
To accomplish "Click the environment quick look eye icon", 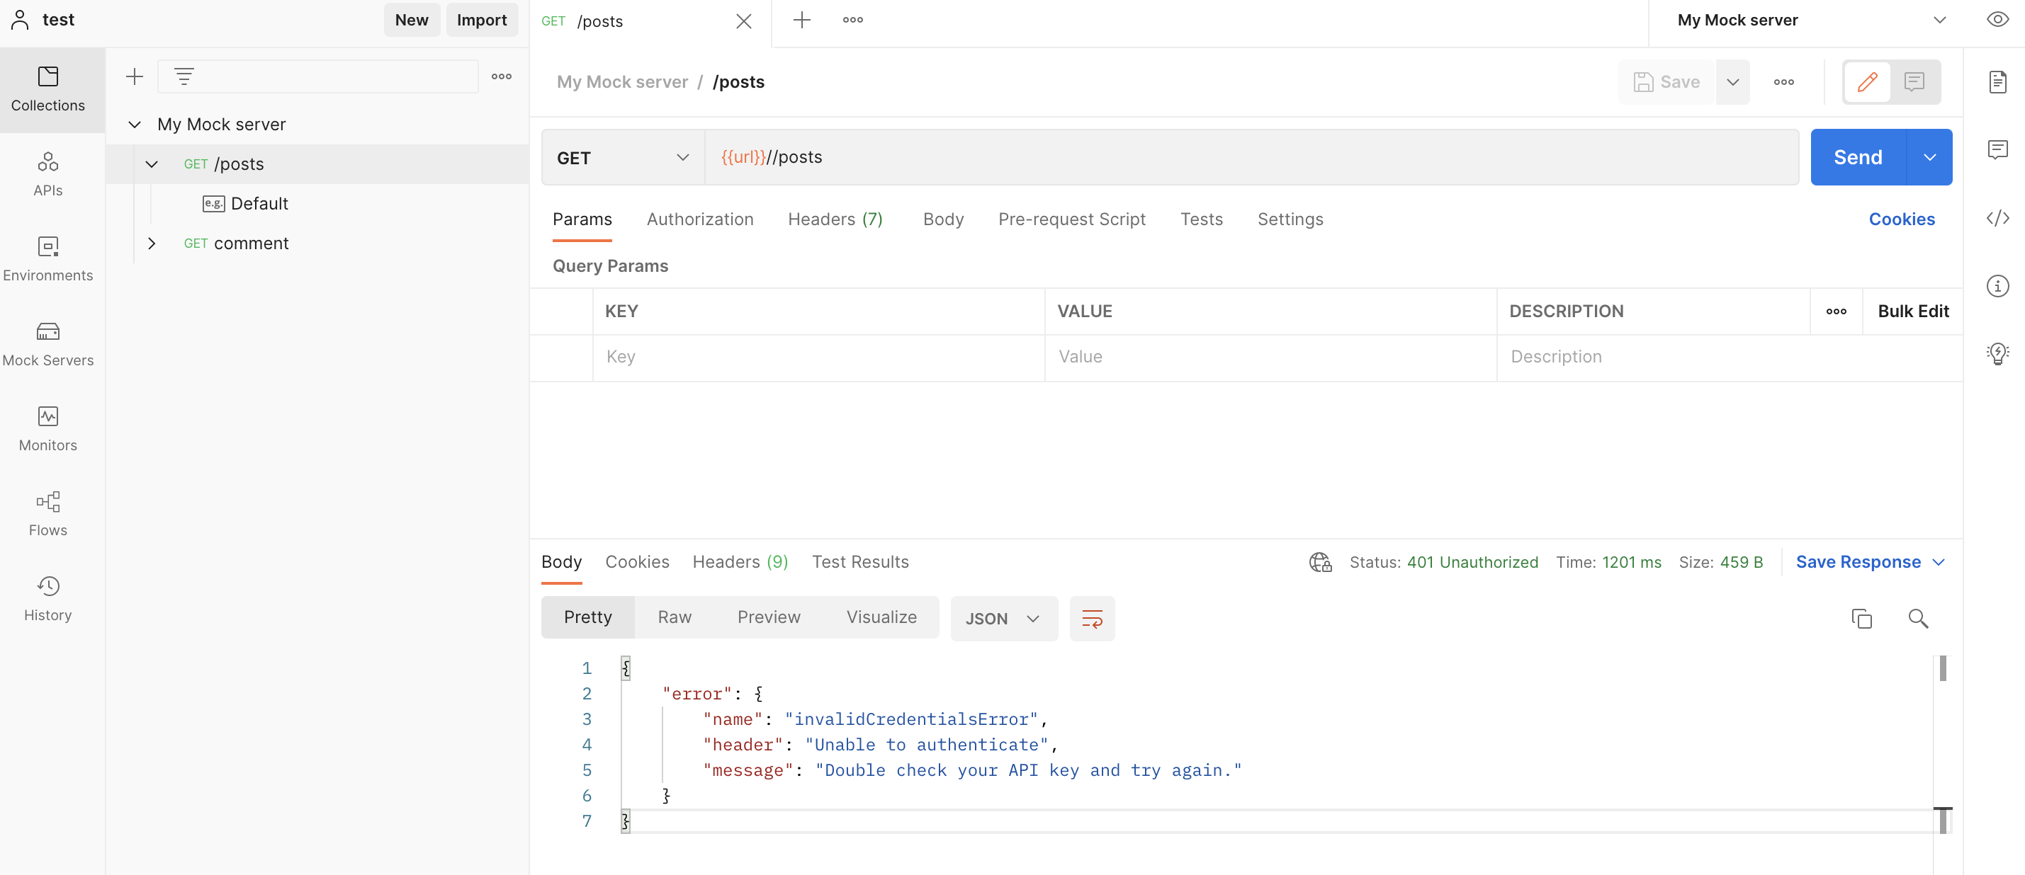I will (x=1997, y=20).
